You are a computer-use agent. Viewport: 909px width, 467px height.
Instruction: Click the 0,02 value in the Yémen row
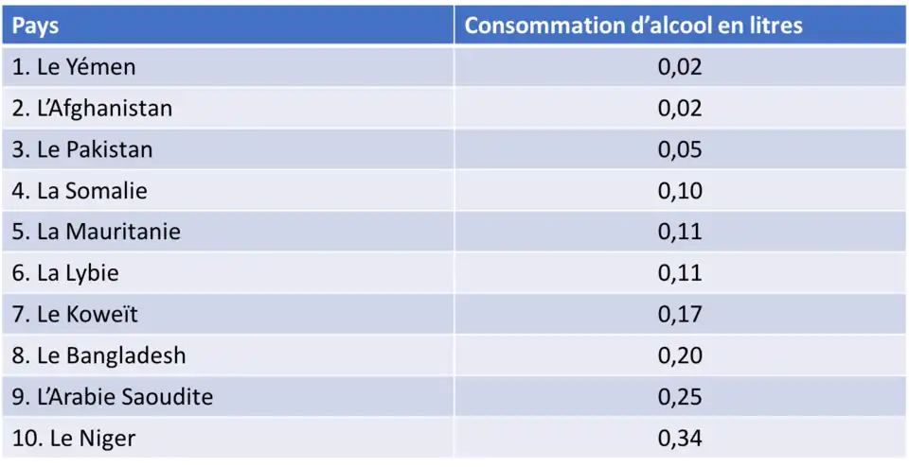680,67
